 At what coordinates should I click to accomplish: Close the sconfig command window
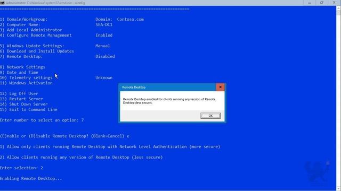point(334,3)
